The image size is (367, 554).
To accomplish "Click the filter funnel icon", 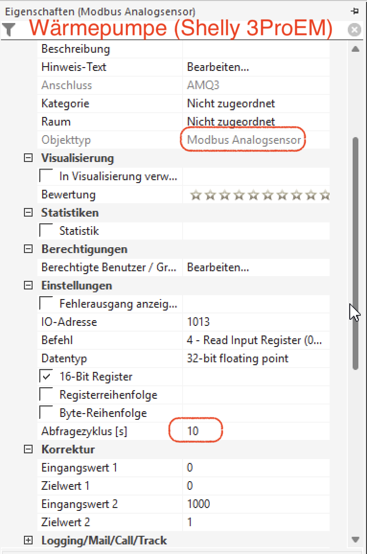I will tap(9, 30).
